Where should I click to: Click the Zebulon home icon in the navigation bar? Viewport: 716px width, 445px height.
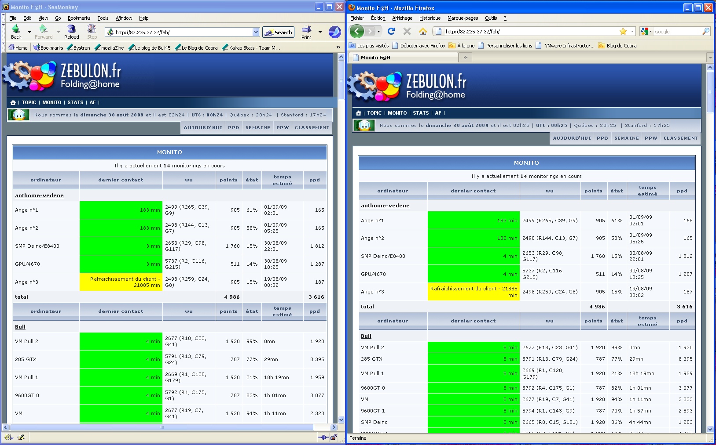(x=12, y=102)
